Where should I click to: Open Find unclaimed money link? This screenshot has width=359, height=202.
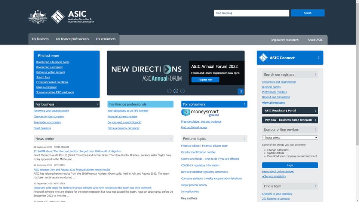click(x=194, y=127)
